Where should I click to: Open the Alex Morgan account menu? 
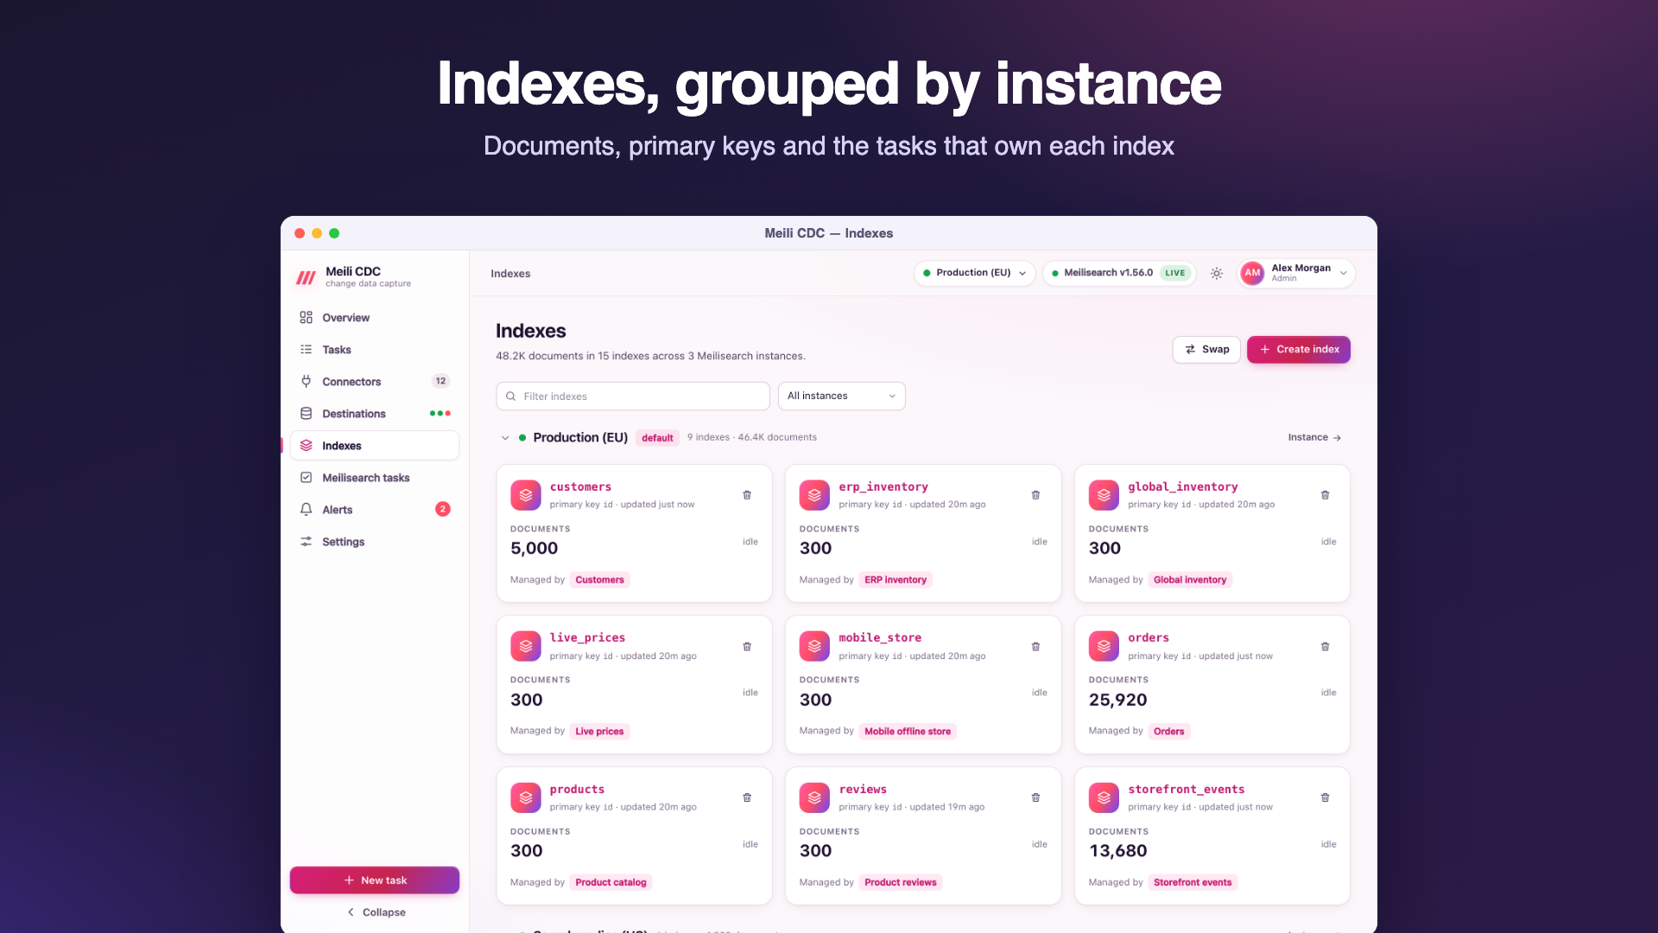point(1296,273)
